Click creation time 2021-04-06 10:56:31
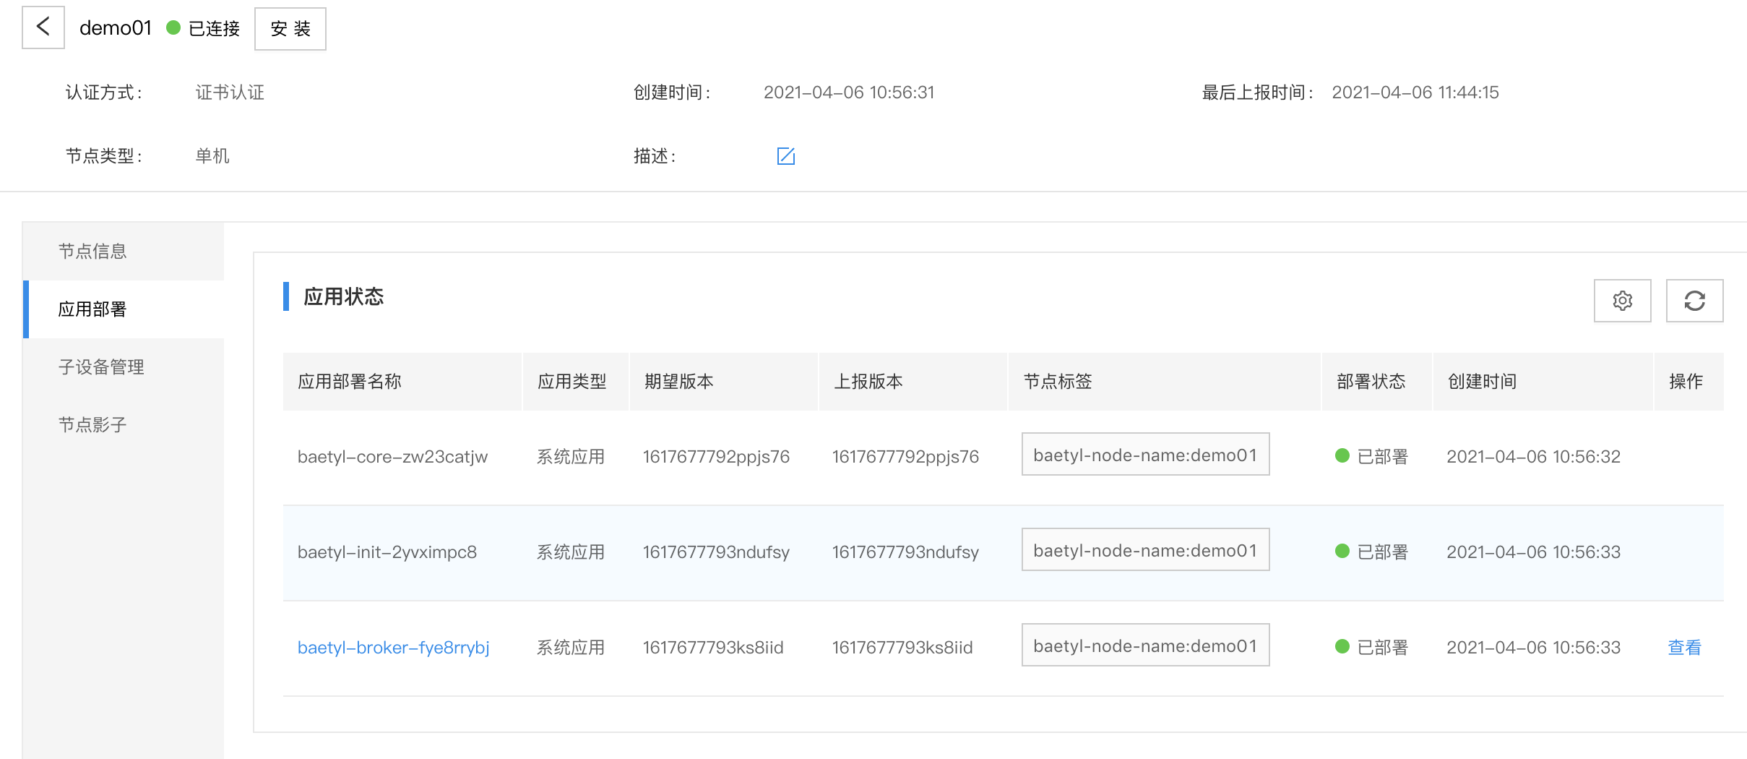Image resolution: width=1747 pixels, height=759 pixels. coord(849,93)
